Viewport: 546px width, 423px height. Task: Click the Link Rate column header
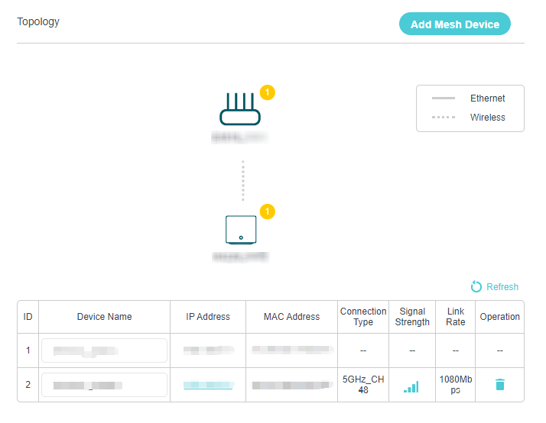tap(456, 317)
